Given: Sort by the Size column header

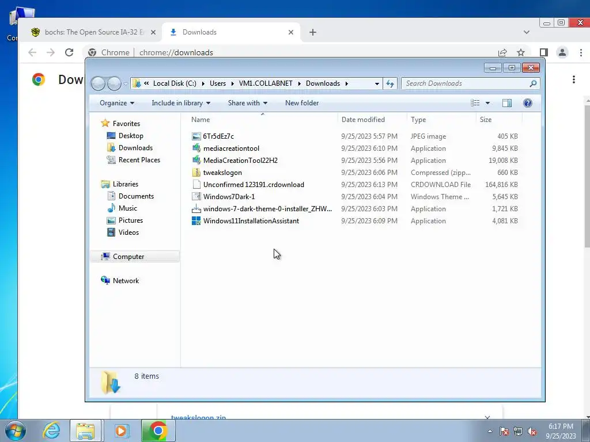Looking at the screenshot, I should point(485,120).
